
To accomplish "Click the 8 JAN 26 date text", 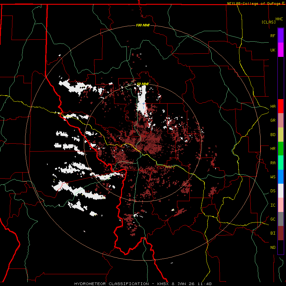I will point(183,284).
